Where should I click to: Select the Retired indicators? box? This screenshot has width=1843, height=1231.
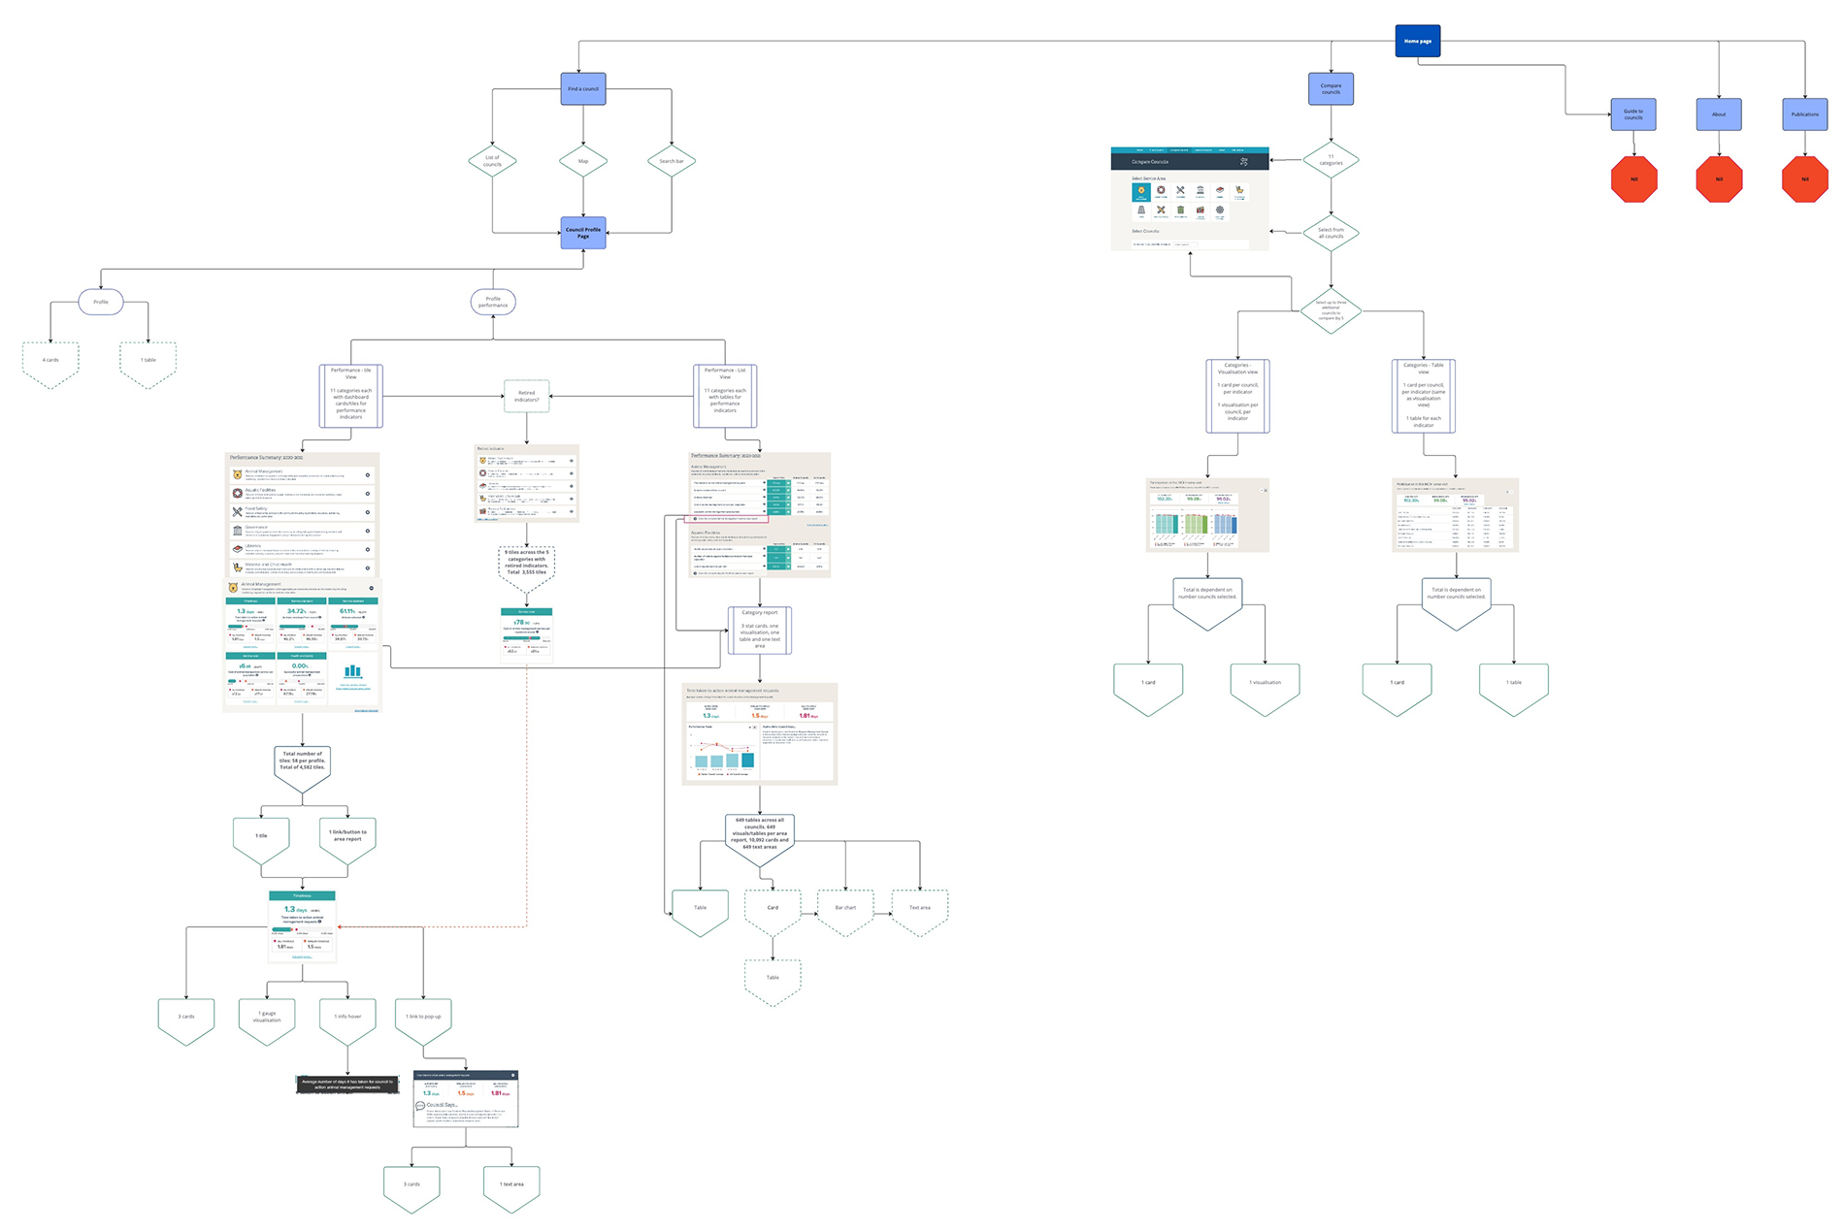527,396
